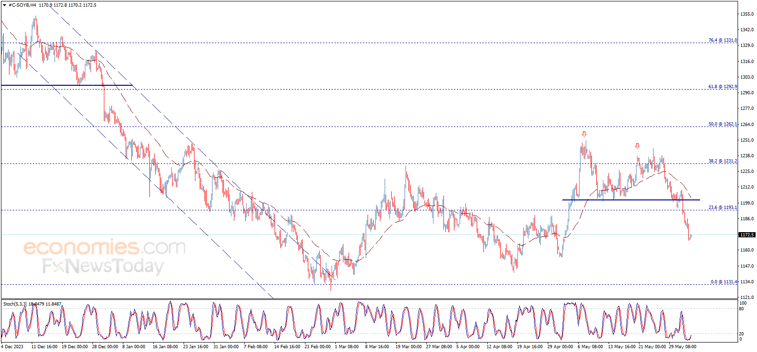Click the 12 Apr 08:00 date label
757x352 pixels.
coord(500,347)
